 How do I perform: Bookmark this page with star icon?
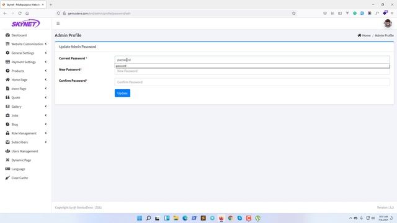coord(293,13)
